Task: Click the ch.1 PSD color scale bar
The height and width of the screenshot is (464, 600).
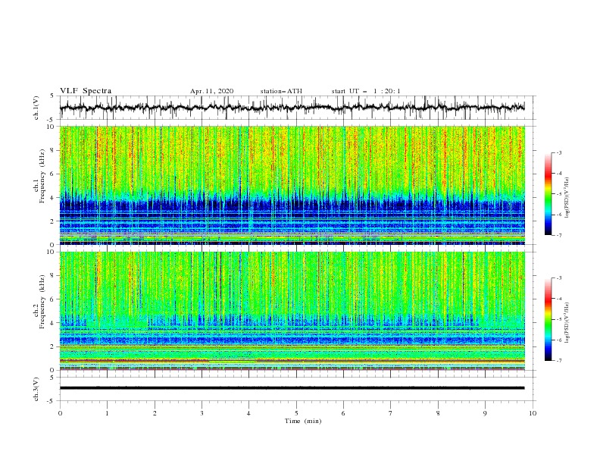Action: 548,194
